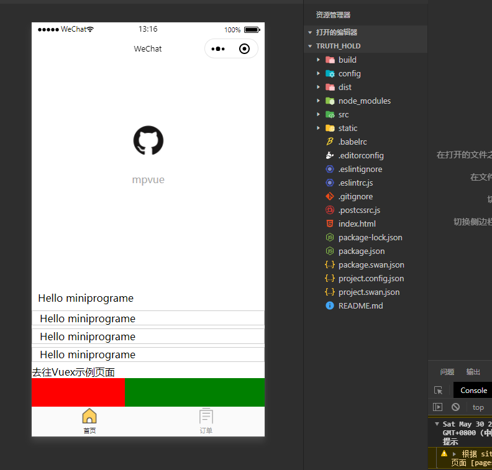Collapse the TRUTH_HOLD project root
Viewport: 492px width, 470px height.
tap(310, 46)
